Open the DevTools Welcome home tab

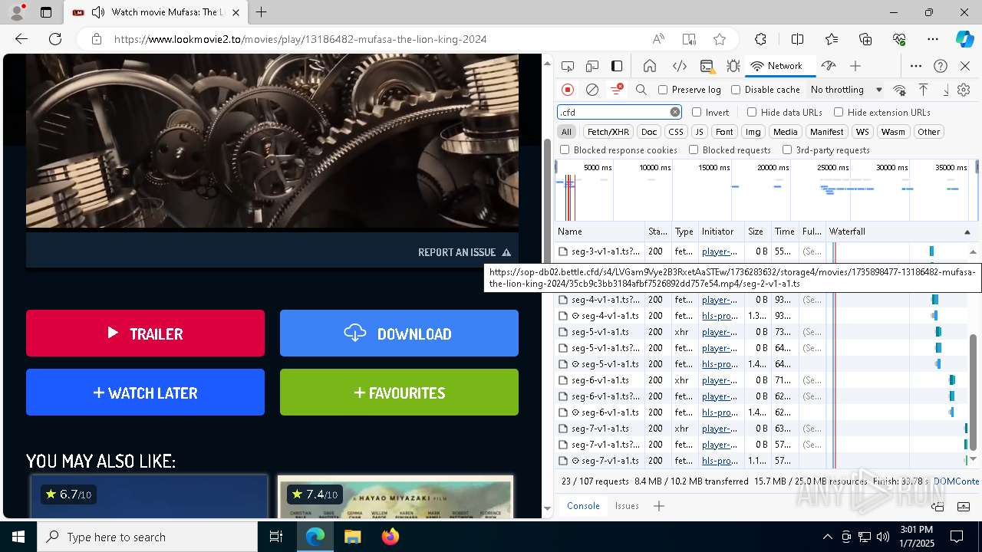coord(650,66)
